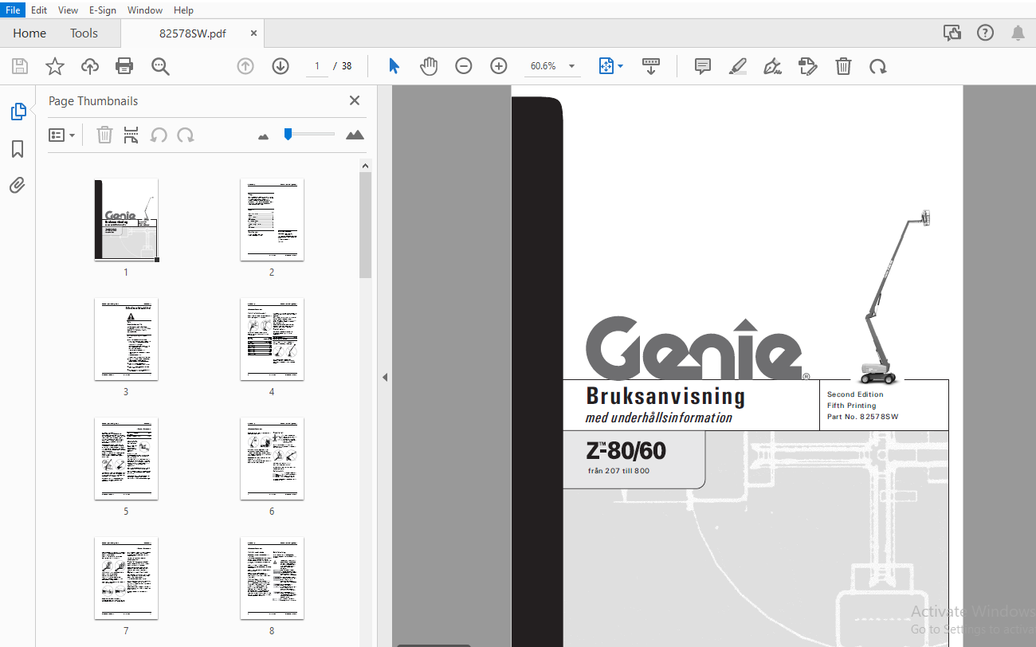Open the Sign document pen tool
This screenshot has height=647, width=1036.
coord(772,66)
